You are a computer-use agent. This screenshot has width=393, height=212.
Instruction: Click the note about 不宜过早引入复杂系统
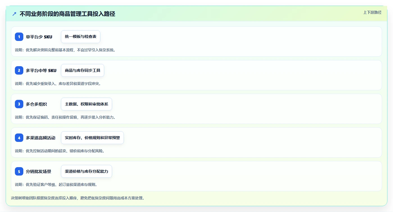[65, 50]
